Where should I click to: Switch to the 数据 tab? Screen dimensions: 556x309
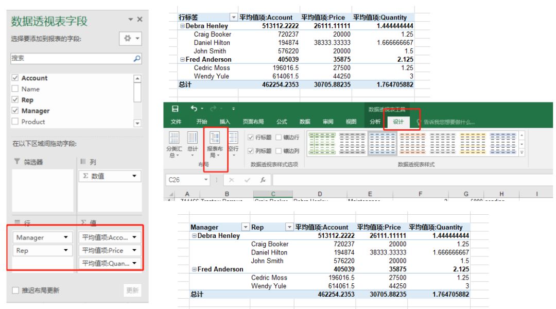point(305,122)
